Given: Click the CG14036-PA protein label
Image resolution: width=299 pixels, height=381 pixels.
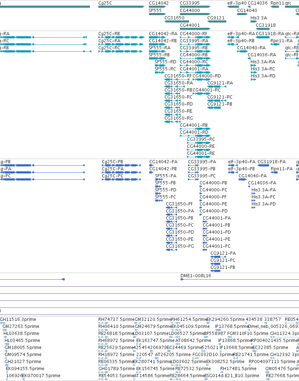Looking at the screenshot, I should [x=262, y=183].
